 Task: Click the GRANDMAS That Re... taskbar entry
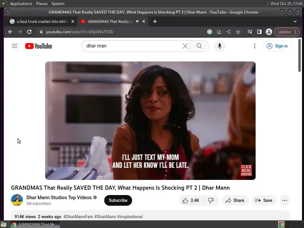point(35,224)
